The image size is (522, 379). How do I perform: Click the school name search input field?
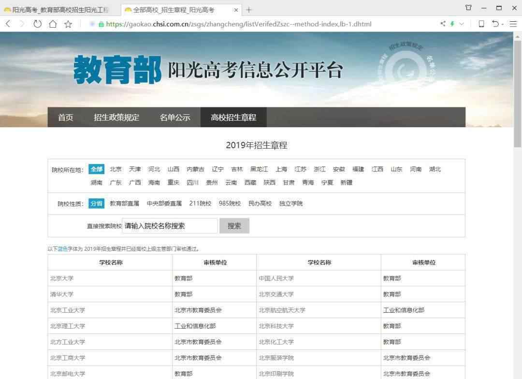tap(170, 226)
